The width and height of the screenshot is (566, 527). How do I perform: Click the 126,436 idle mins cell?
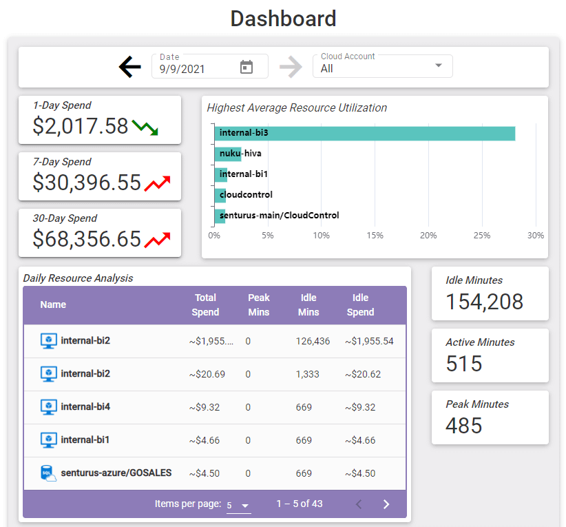coord(313,341)
